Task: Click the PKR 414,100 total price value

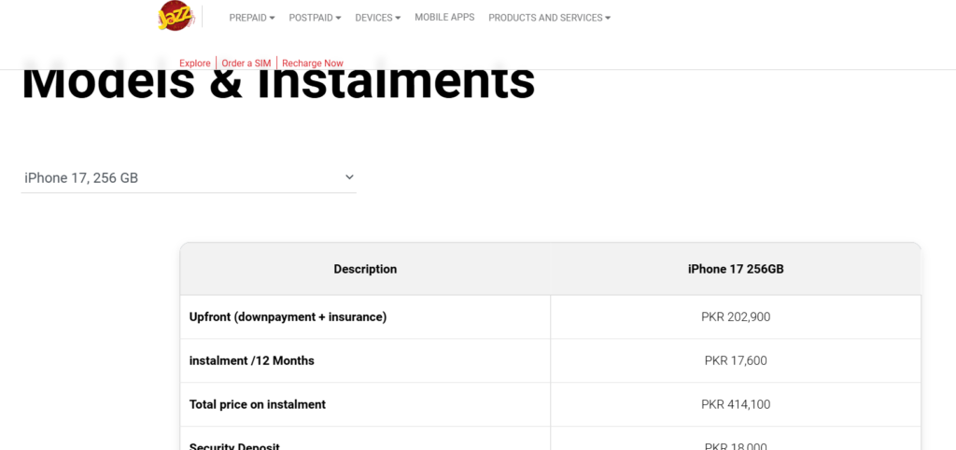Action: pyautogui.click(x=736, y=404)
